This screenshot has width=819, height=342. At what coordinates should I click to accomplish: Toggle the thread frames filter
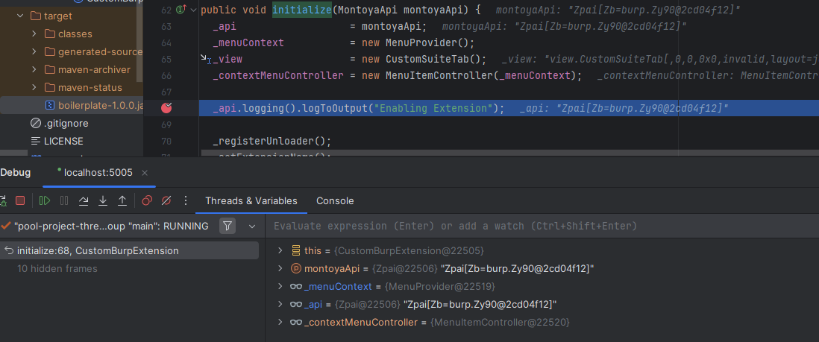click(x=228, y=226)
